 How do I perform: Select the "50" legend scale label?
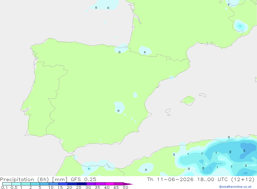(125, 187)
